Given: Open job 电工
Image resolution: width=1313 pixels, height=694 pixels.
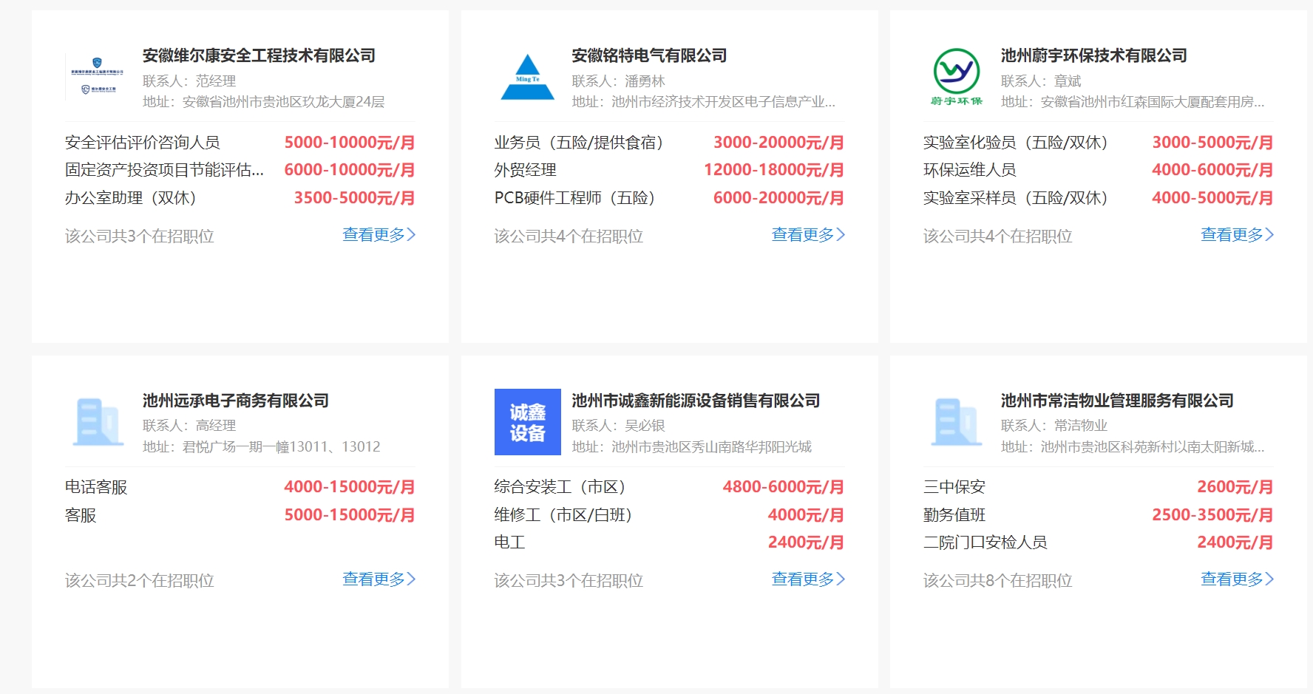Looking at the screenshot, I should (510, 542).
